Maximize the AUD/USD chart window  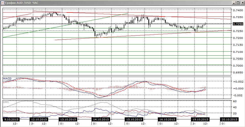238,3
